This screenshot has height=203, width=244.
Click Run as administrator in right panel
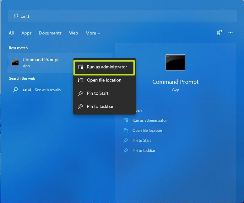click(x=149, y=120)
